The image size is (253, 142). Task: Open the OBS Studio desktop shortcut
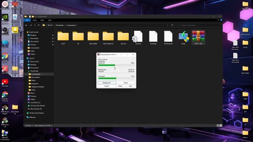click(5, 30)
